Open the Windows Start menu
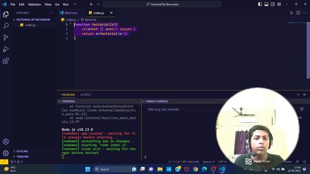 88,169
